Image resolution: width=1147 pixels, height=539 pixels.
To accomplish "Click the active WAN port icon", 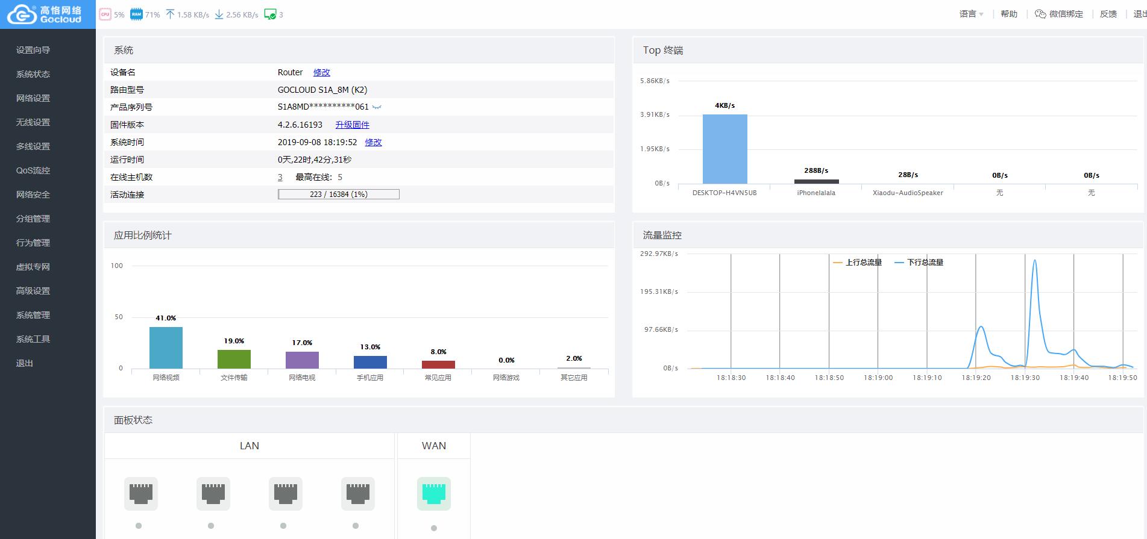I will click(434, 494).
